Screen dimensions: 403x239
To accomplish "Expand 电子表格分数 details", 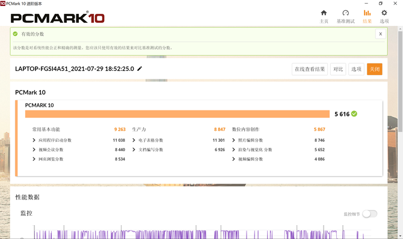I will pos(134,140).
